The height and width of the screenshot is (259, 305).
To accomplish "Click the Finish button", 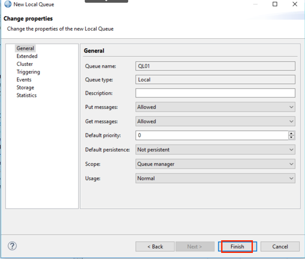I will 237,246.
